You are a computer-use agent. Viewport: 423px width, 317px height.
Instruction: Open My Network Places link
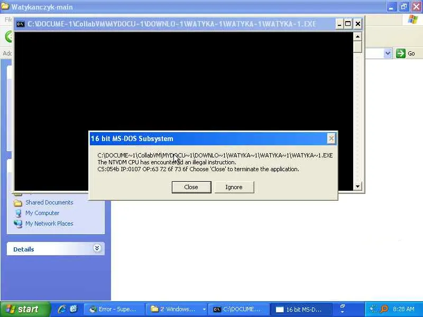pyautogui.click(x=49, y=223)
